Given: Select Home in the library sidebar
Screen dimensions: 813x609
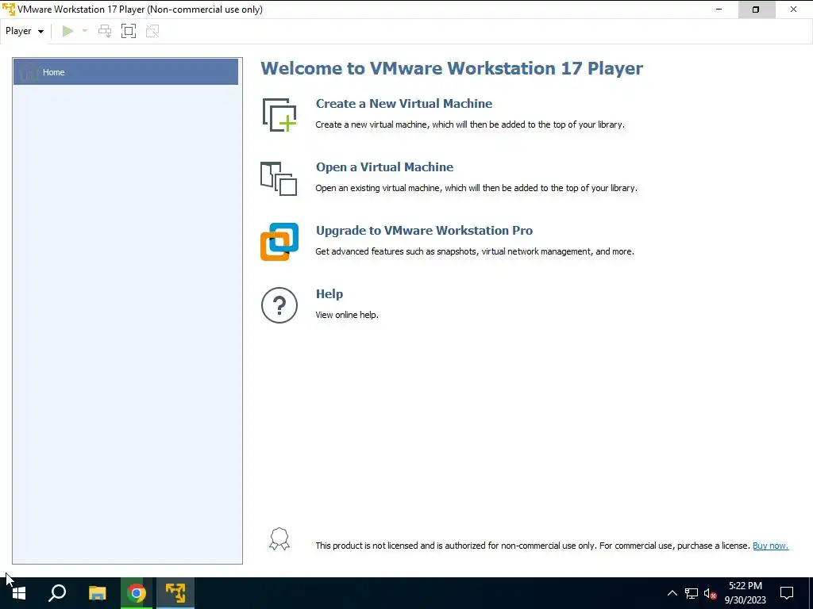Looking at the screenshot, I should [125, 72].
